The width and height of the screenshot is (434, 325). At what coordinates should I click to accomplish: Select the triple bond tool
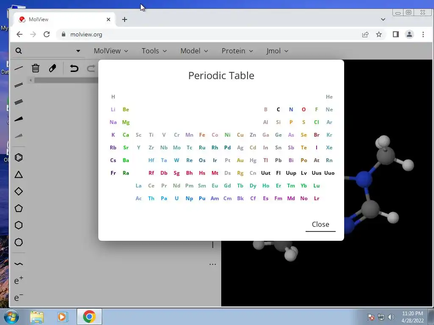pyautogui.click(x=19, y=102)
